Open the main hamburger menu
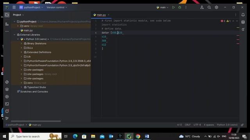Screen dimensions: 250x140 pyautogui.click(x=14, y=7)
